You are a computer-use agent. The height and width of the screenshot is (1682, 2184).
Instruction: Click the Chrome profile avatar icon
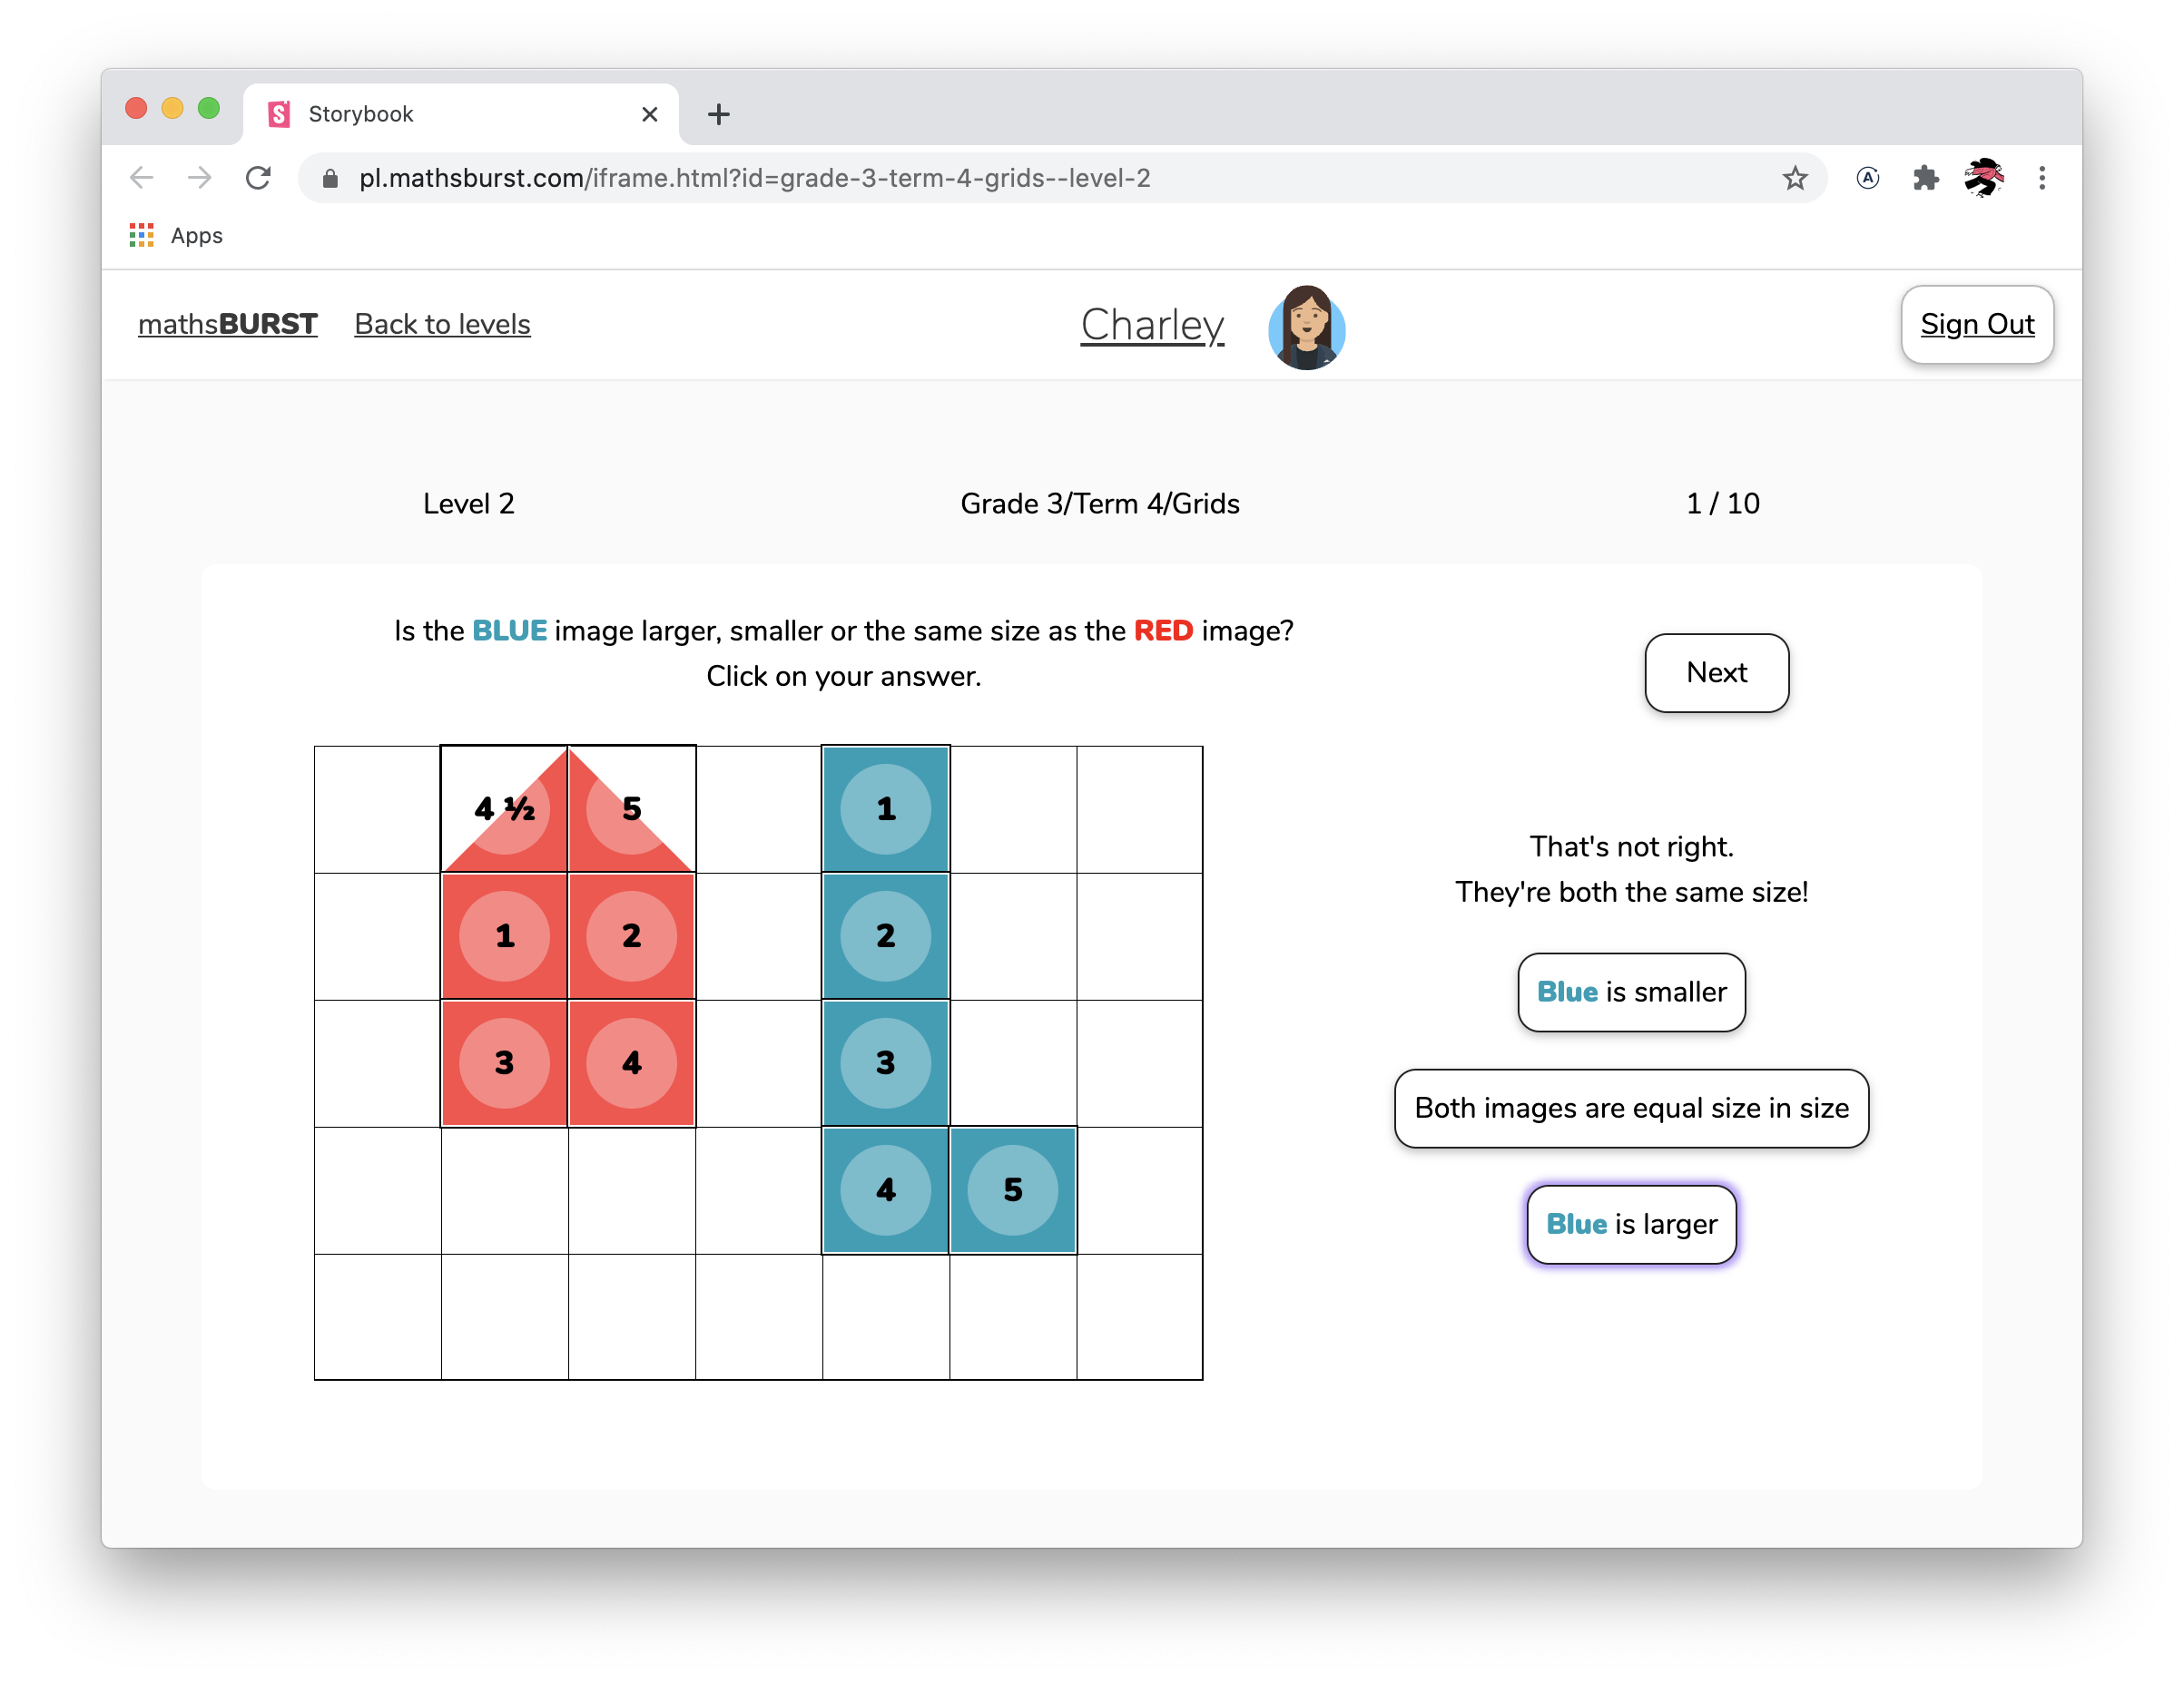click(1984, 178)
